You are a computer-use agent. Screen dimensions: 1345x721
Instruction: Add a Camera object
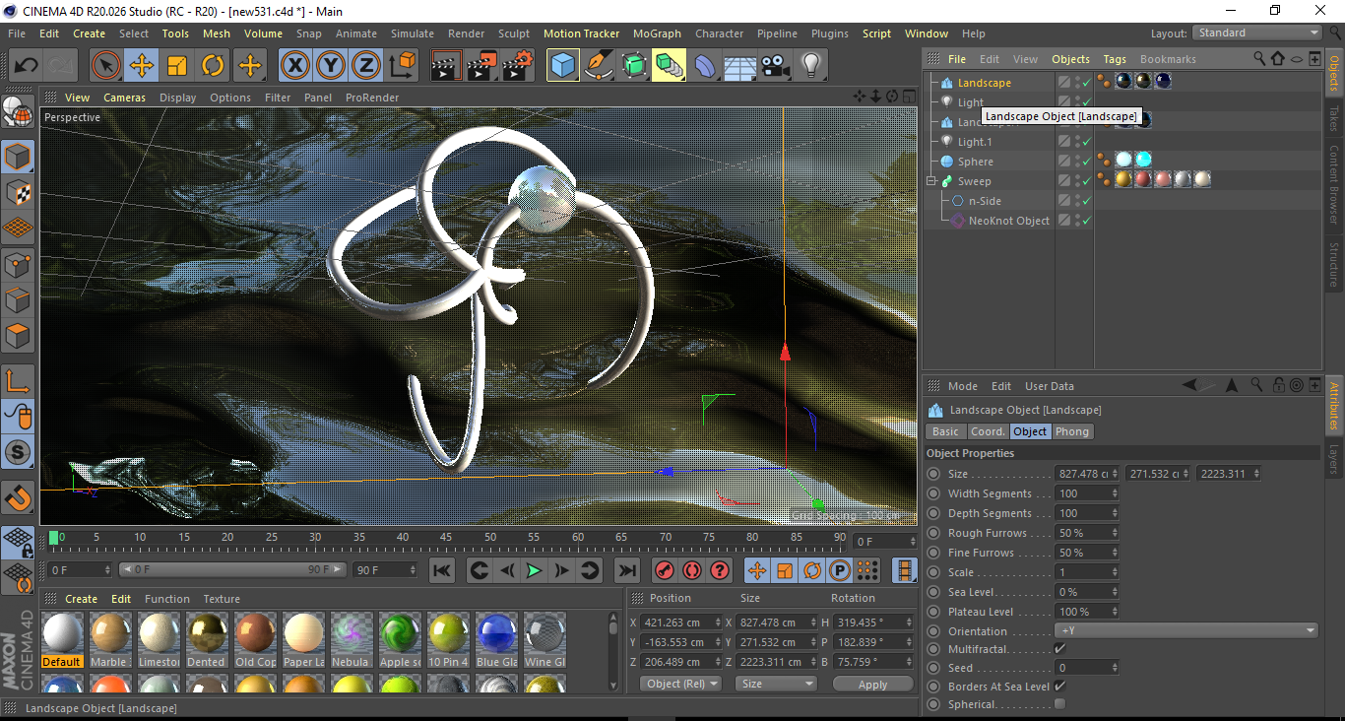tap(776, 66)
